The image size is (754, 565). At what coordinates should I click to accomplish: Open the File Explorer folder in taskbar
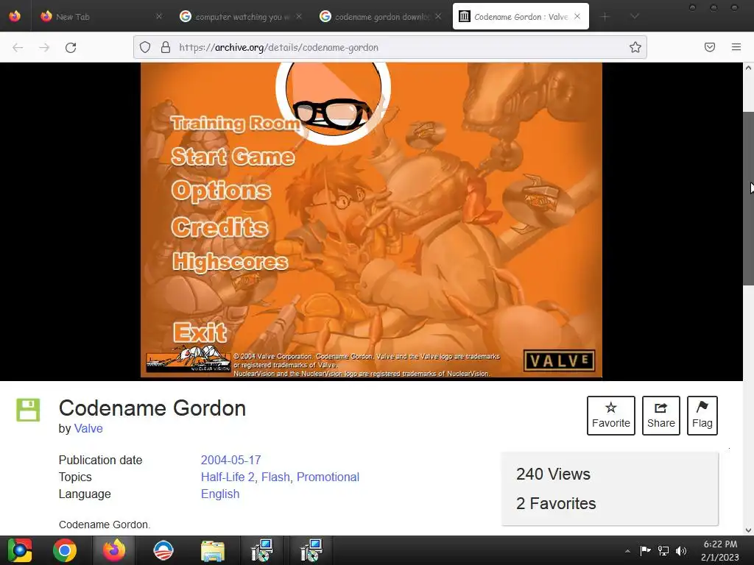click(213, 550)
